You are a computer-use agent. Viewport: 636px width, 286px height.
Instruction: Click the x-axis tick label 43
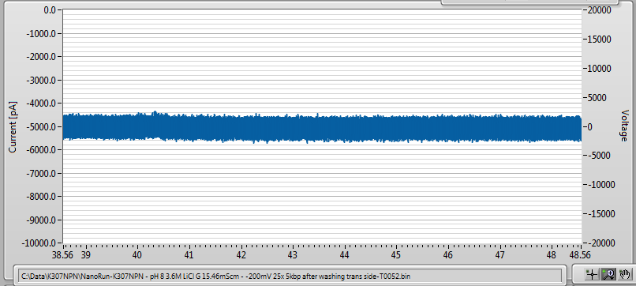pyautogui.click(x=293, y=254)
